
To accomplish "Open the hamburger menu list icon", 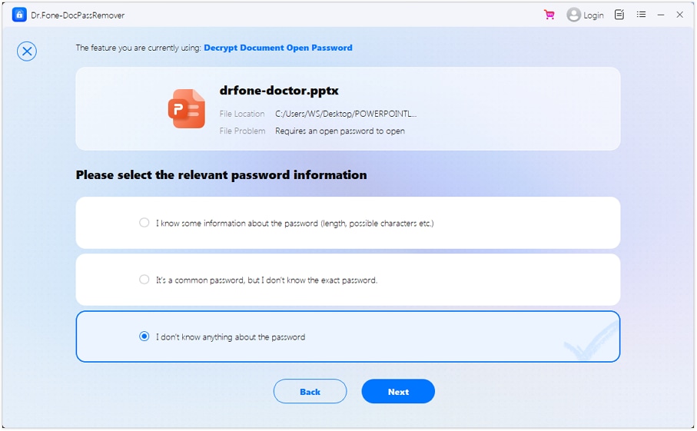I will (x=641, y=15).
